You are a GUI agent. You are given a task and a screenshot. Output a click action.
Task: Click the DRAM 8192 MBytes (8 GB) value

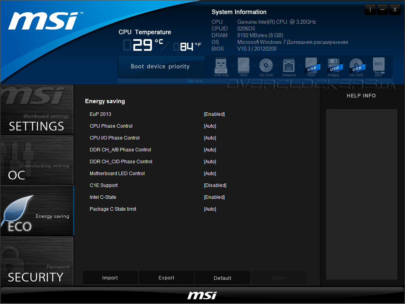tap(260, 35)
